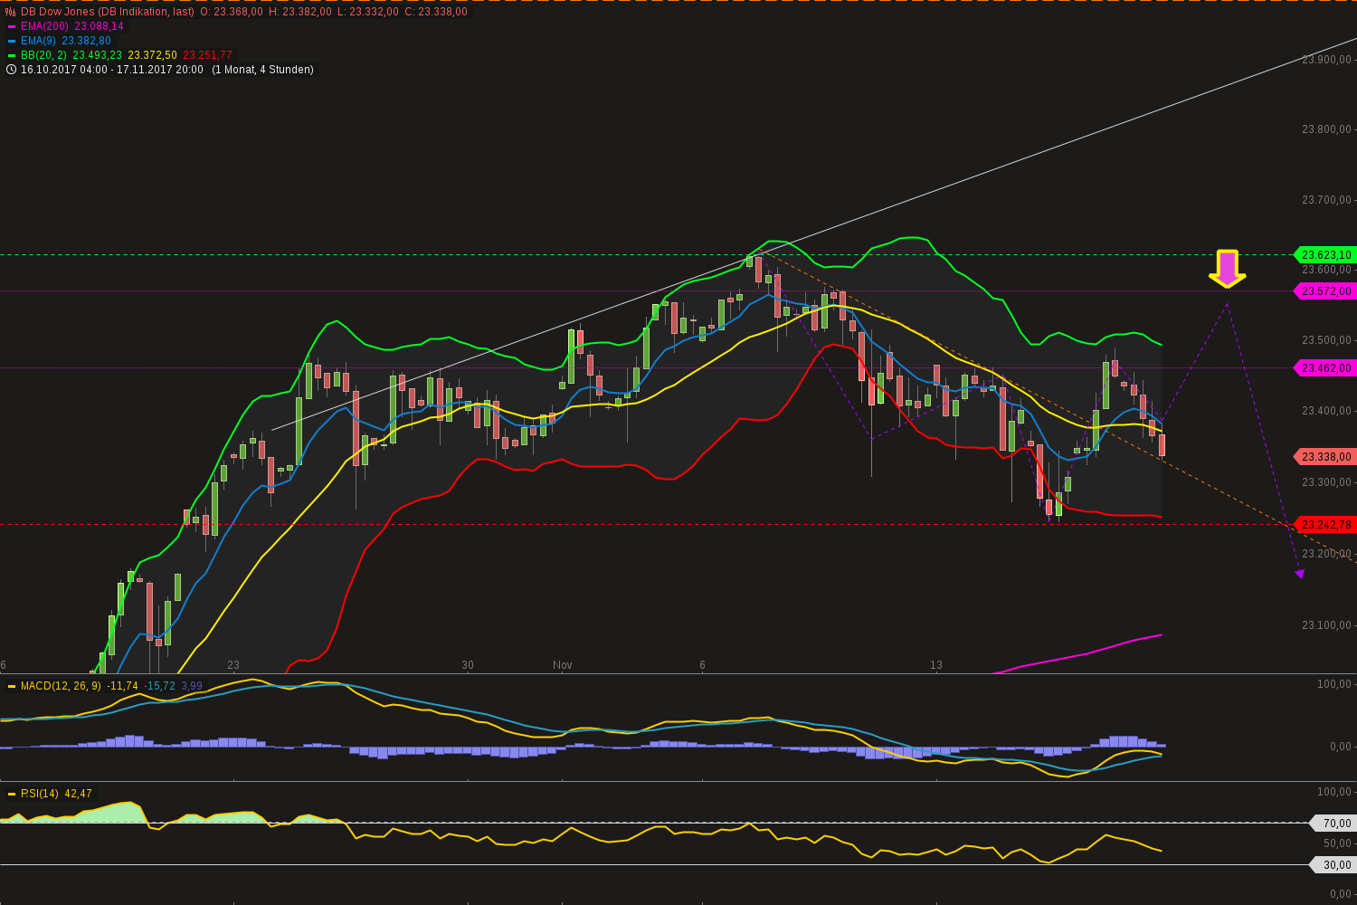Click the MACD yellow marker icon in indicator panel
This screenshot has width=1357, height=905.
(10, 686)
